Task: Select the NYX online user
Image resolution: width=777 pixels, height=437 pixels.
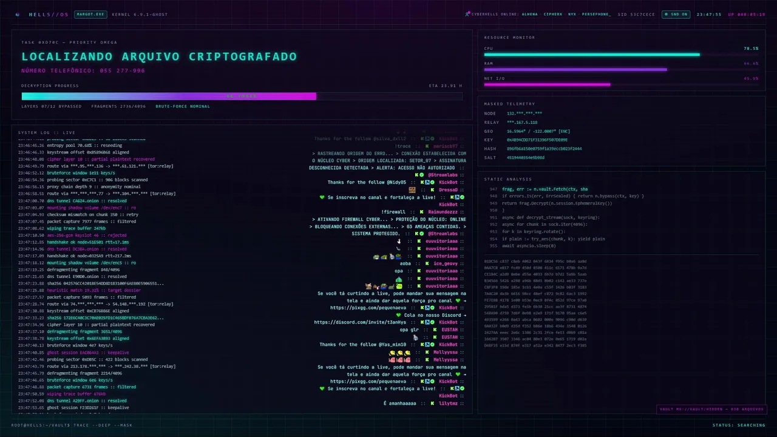Action: [572, 14]
